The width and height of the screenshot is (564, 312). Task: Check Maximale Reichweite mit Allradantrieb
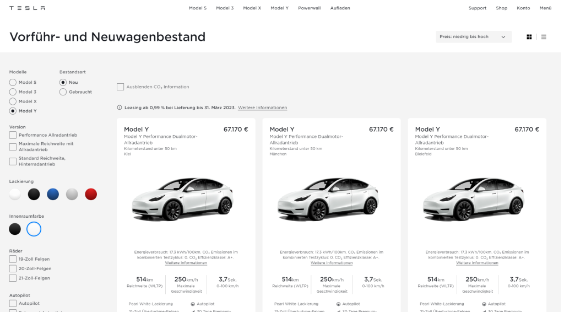click(13, 147)
